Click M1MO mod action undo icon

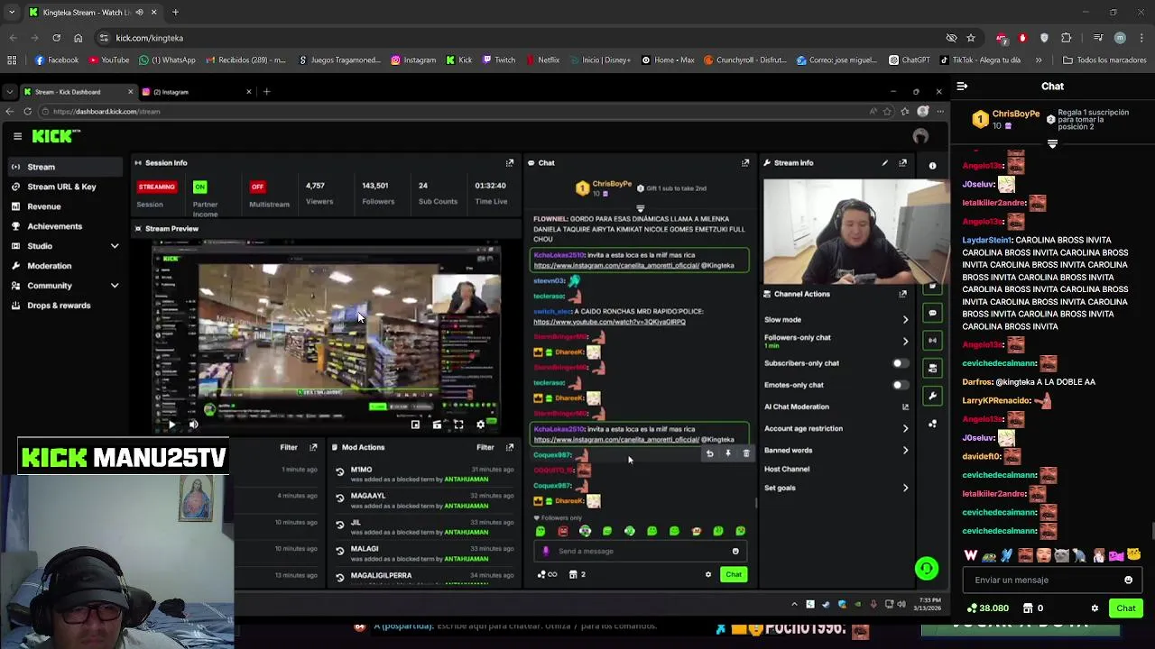(340, 471)
